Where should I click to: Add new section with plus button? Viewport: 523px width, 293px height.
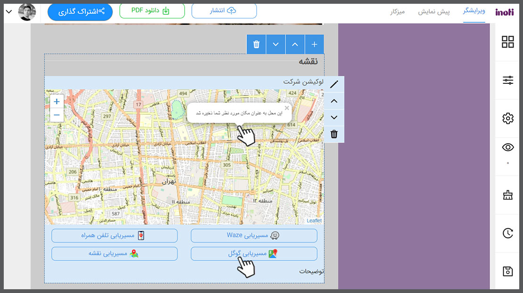(x=314, y=44)
